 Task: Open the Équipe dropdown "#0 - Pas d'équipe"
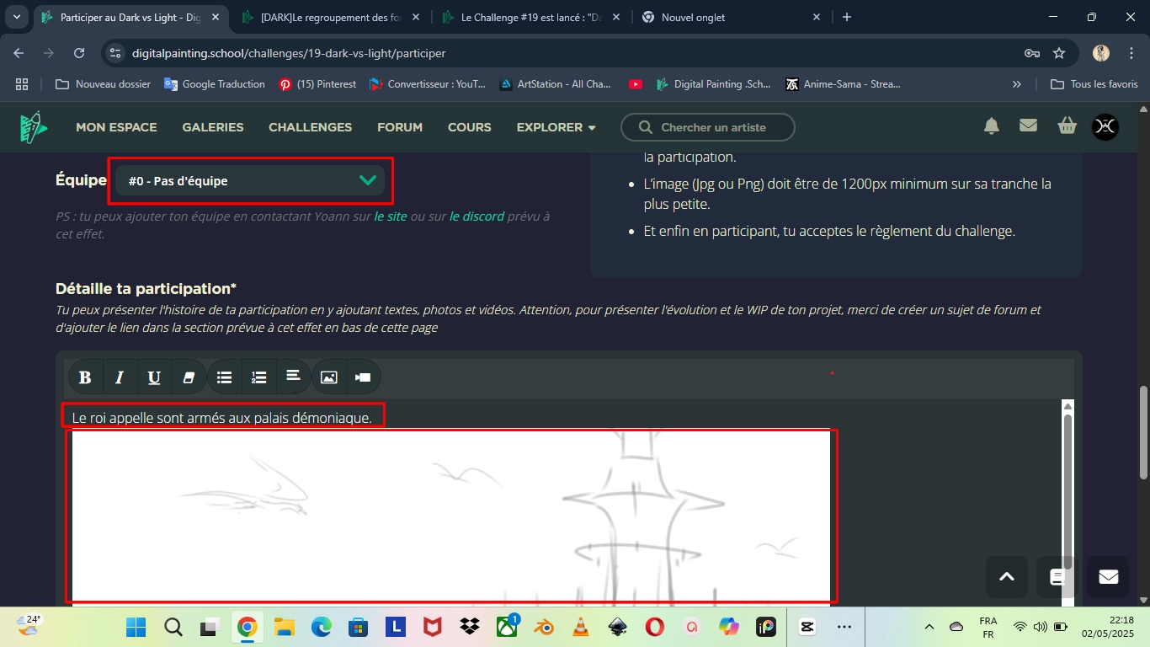pos(250,181)
